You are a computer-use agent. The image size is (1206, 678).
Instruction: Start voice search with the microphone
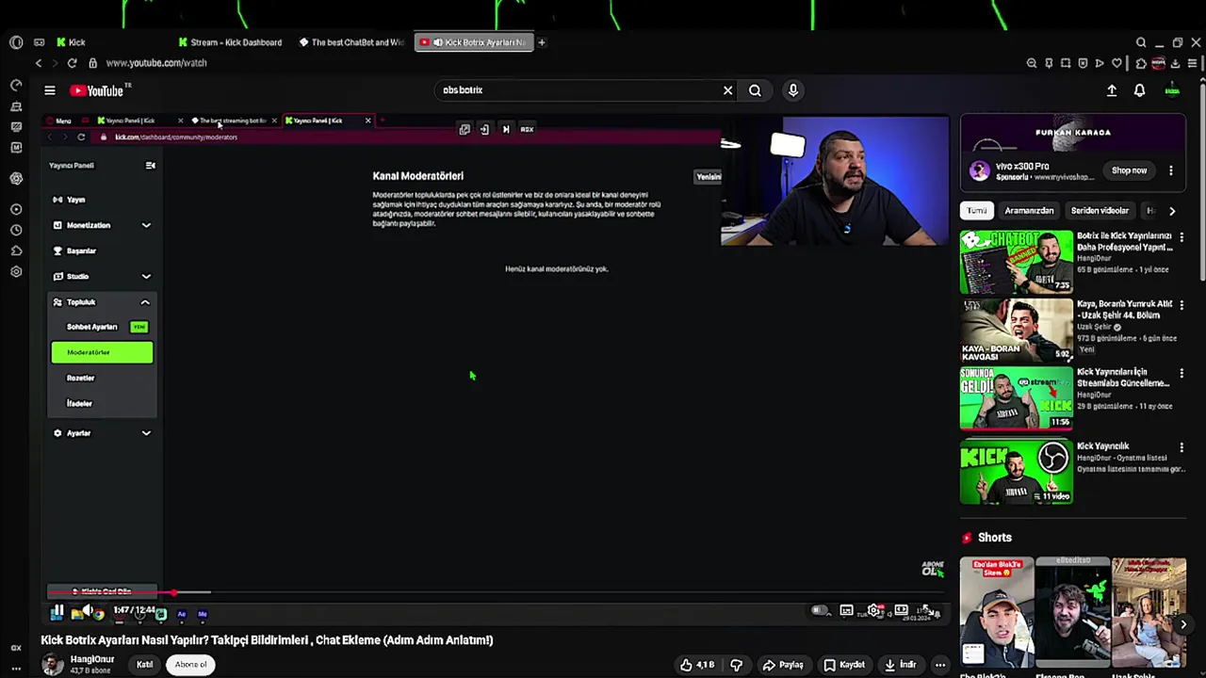point(793,90)
